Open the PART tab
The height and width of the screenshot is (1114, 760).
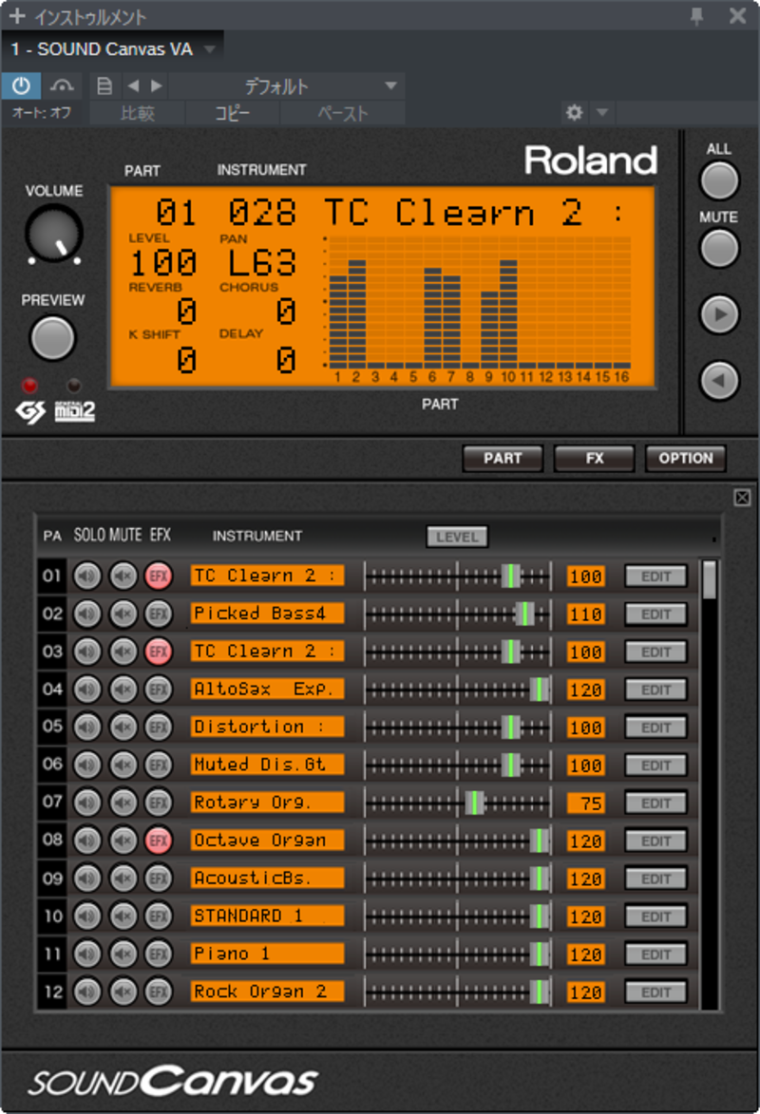pos(503,459)
